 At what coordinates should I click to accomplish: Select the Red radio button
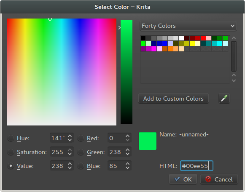[x=81, y=138]
